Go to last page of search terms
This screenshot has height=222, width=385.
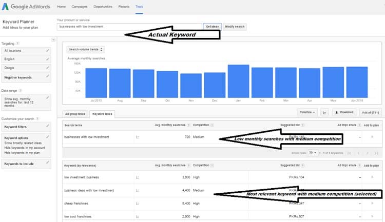(376, 153)
